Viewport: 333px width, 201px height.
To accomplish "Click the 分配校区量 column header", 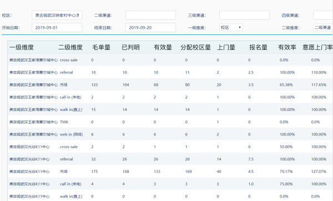I will (x=195, y=47).
